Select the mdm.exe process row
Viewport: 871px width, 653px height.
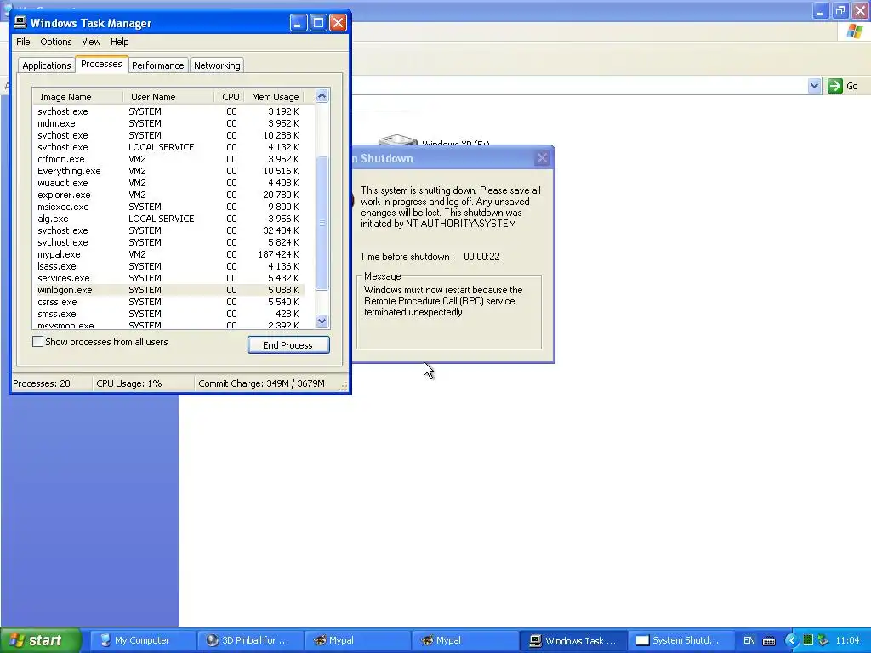[x=169, y=123]
